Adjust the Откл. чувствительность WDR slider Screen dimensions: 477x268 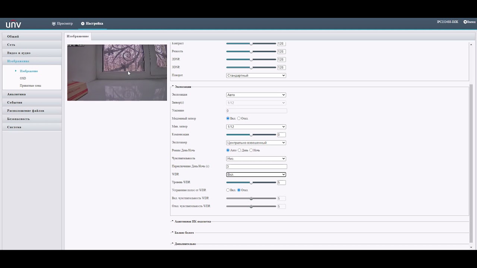tap(251, 206)
